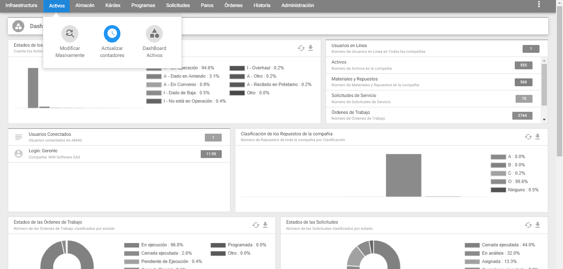Click 'Materiales y Repuestos' row title

(x=354, y=79)
